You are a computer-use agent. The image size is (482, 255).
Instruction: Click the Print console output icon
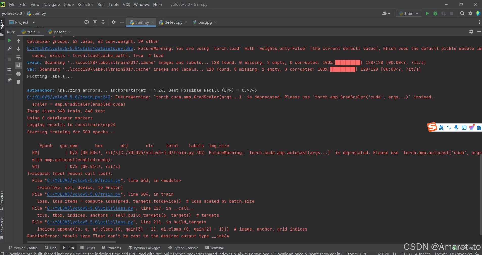point(18,74)
